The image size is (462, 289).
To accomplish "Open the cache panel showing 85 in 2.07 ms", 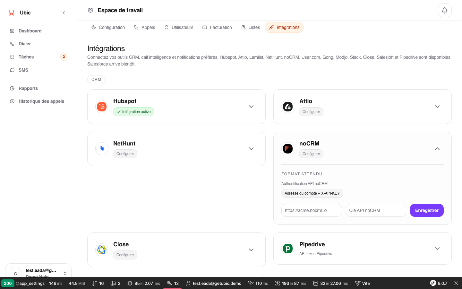I will [144, 283].
